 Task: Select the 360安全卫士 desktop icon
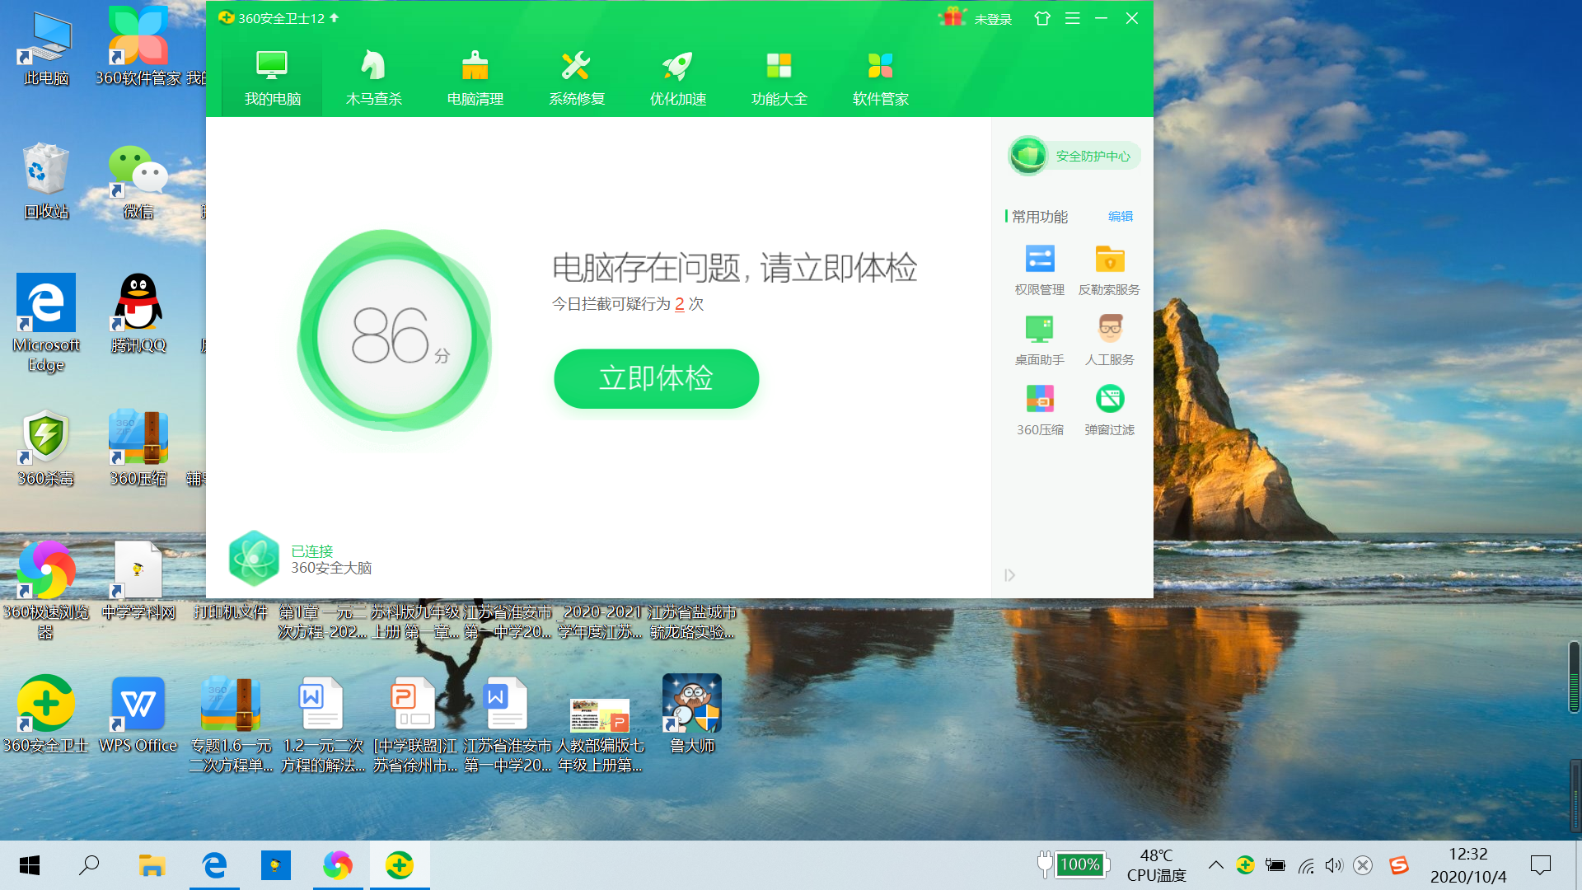tap(46, 714)
